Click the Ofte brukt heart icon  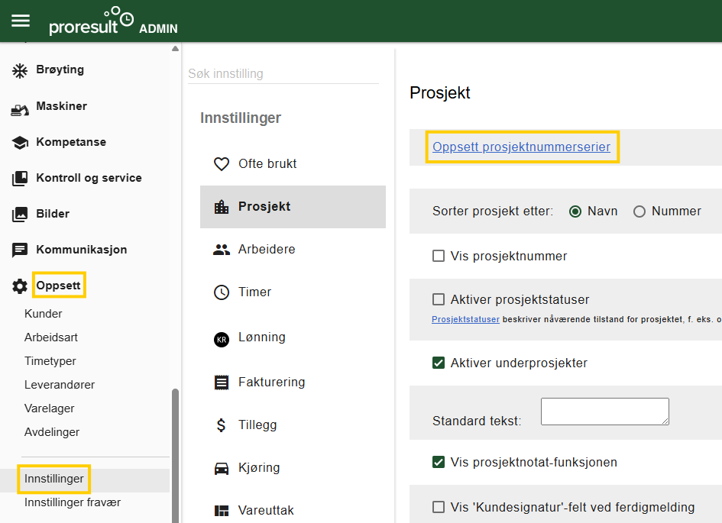pyautogui.click(x=222, y=163)
